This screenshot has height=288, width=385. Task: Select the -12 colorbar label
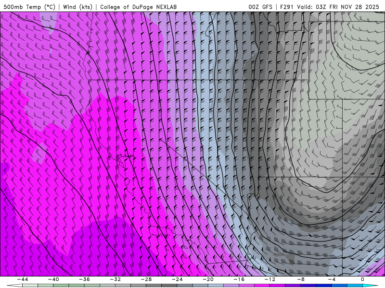[270, 279]
